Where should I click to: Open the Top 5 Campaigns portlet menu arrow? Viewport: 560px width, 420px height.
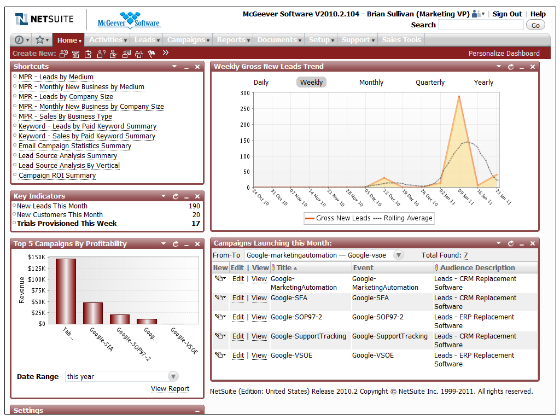[x=163, y=244]
